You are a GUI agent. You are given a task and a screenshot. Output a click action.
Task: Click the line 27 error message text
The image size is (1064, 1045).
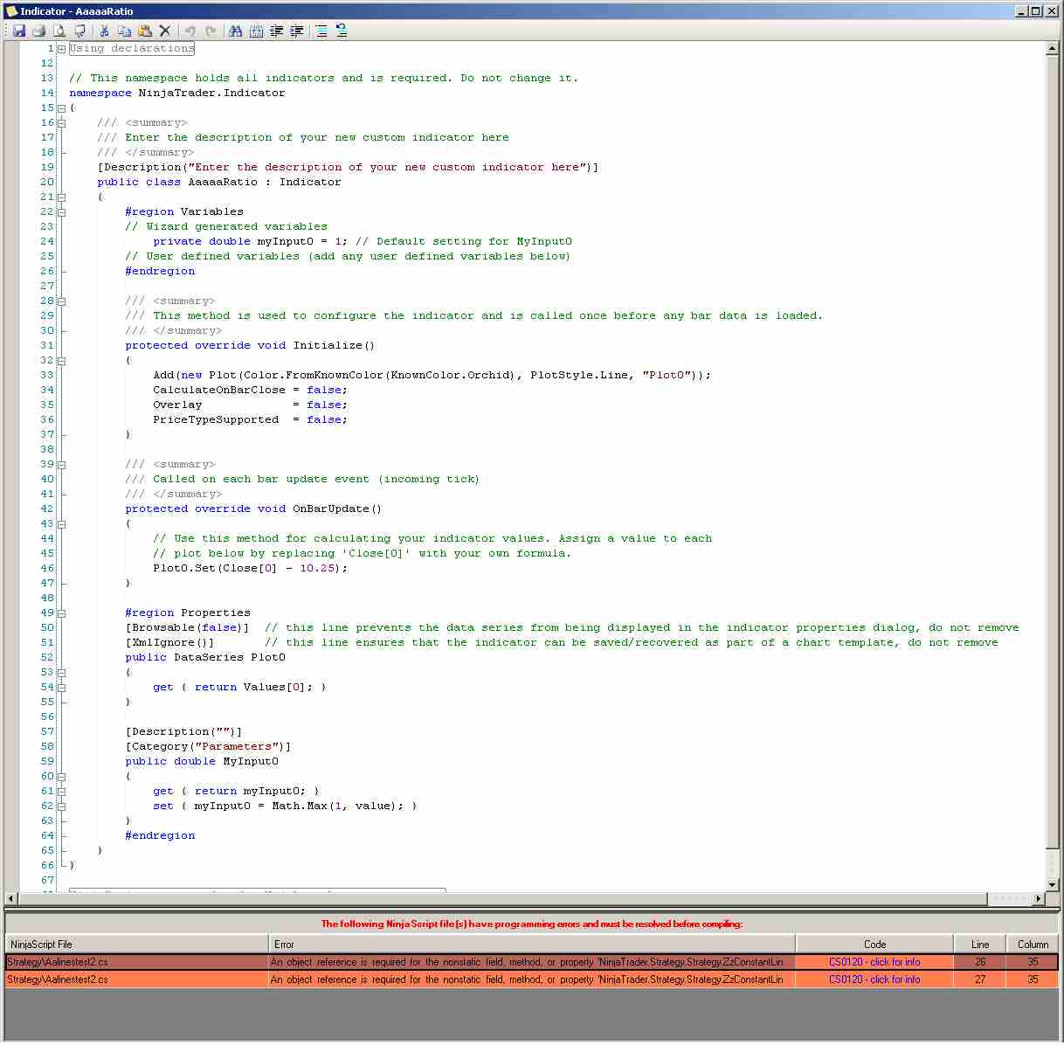coord(527,979)
